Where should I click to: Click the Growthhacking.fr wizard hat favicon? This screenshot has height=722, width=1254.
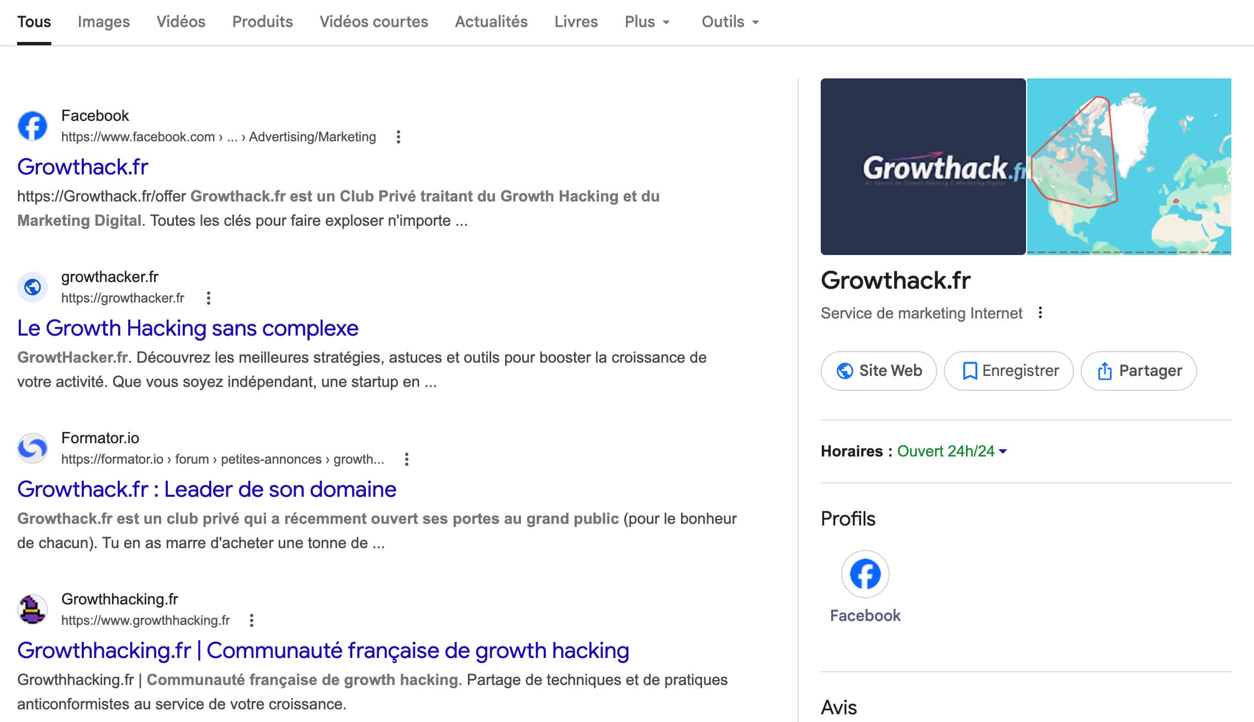33,609
